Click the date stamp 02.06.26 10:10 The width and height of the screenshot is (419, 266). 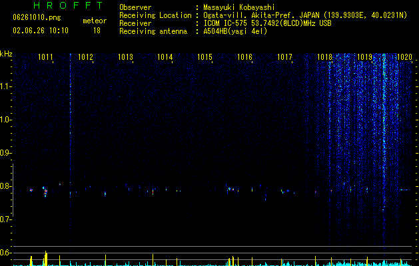pos(41,31)
